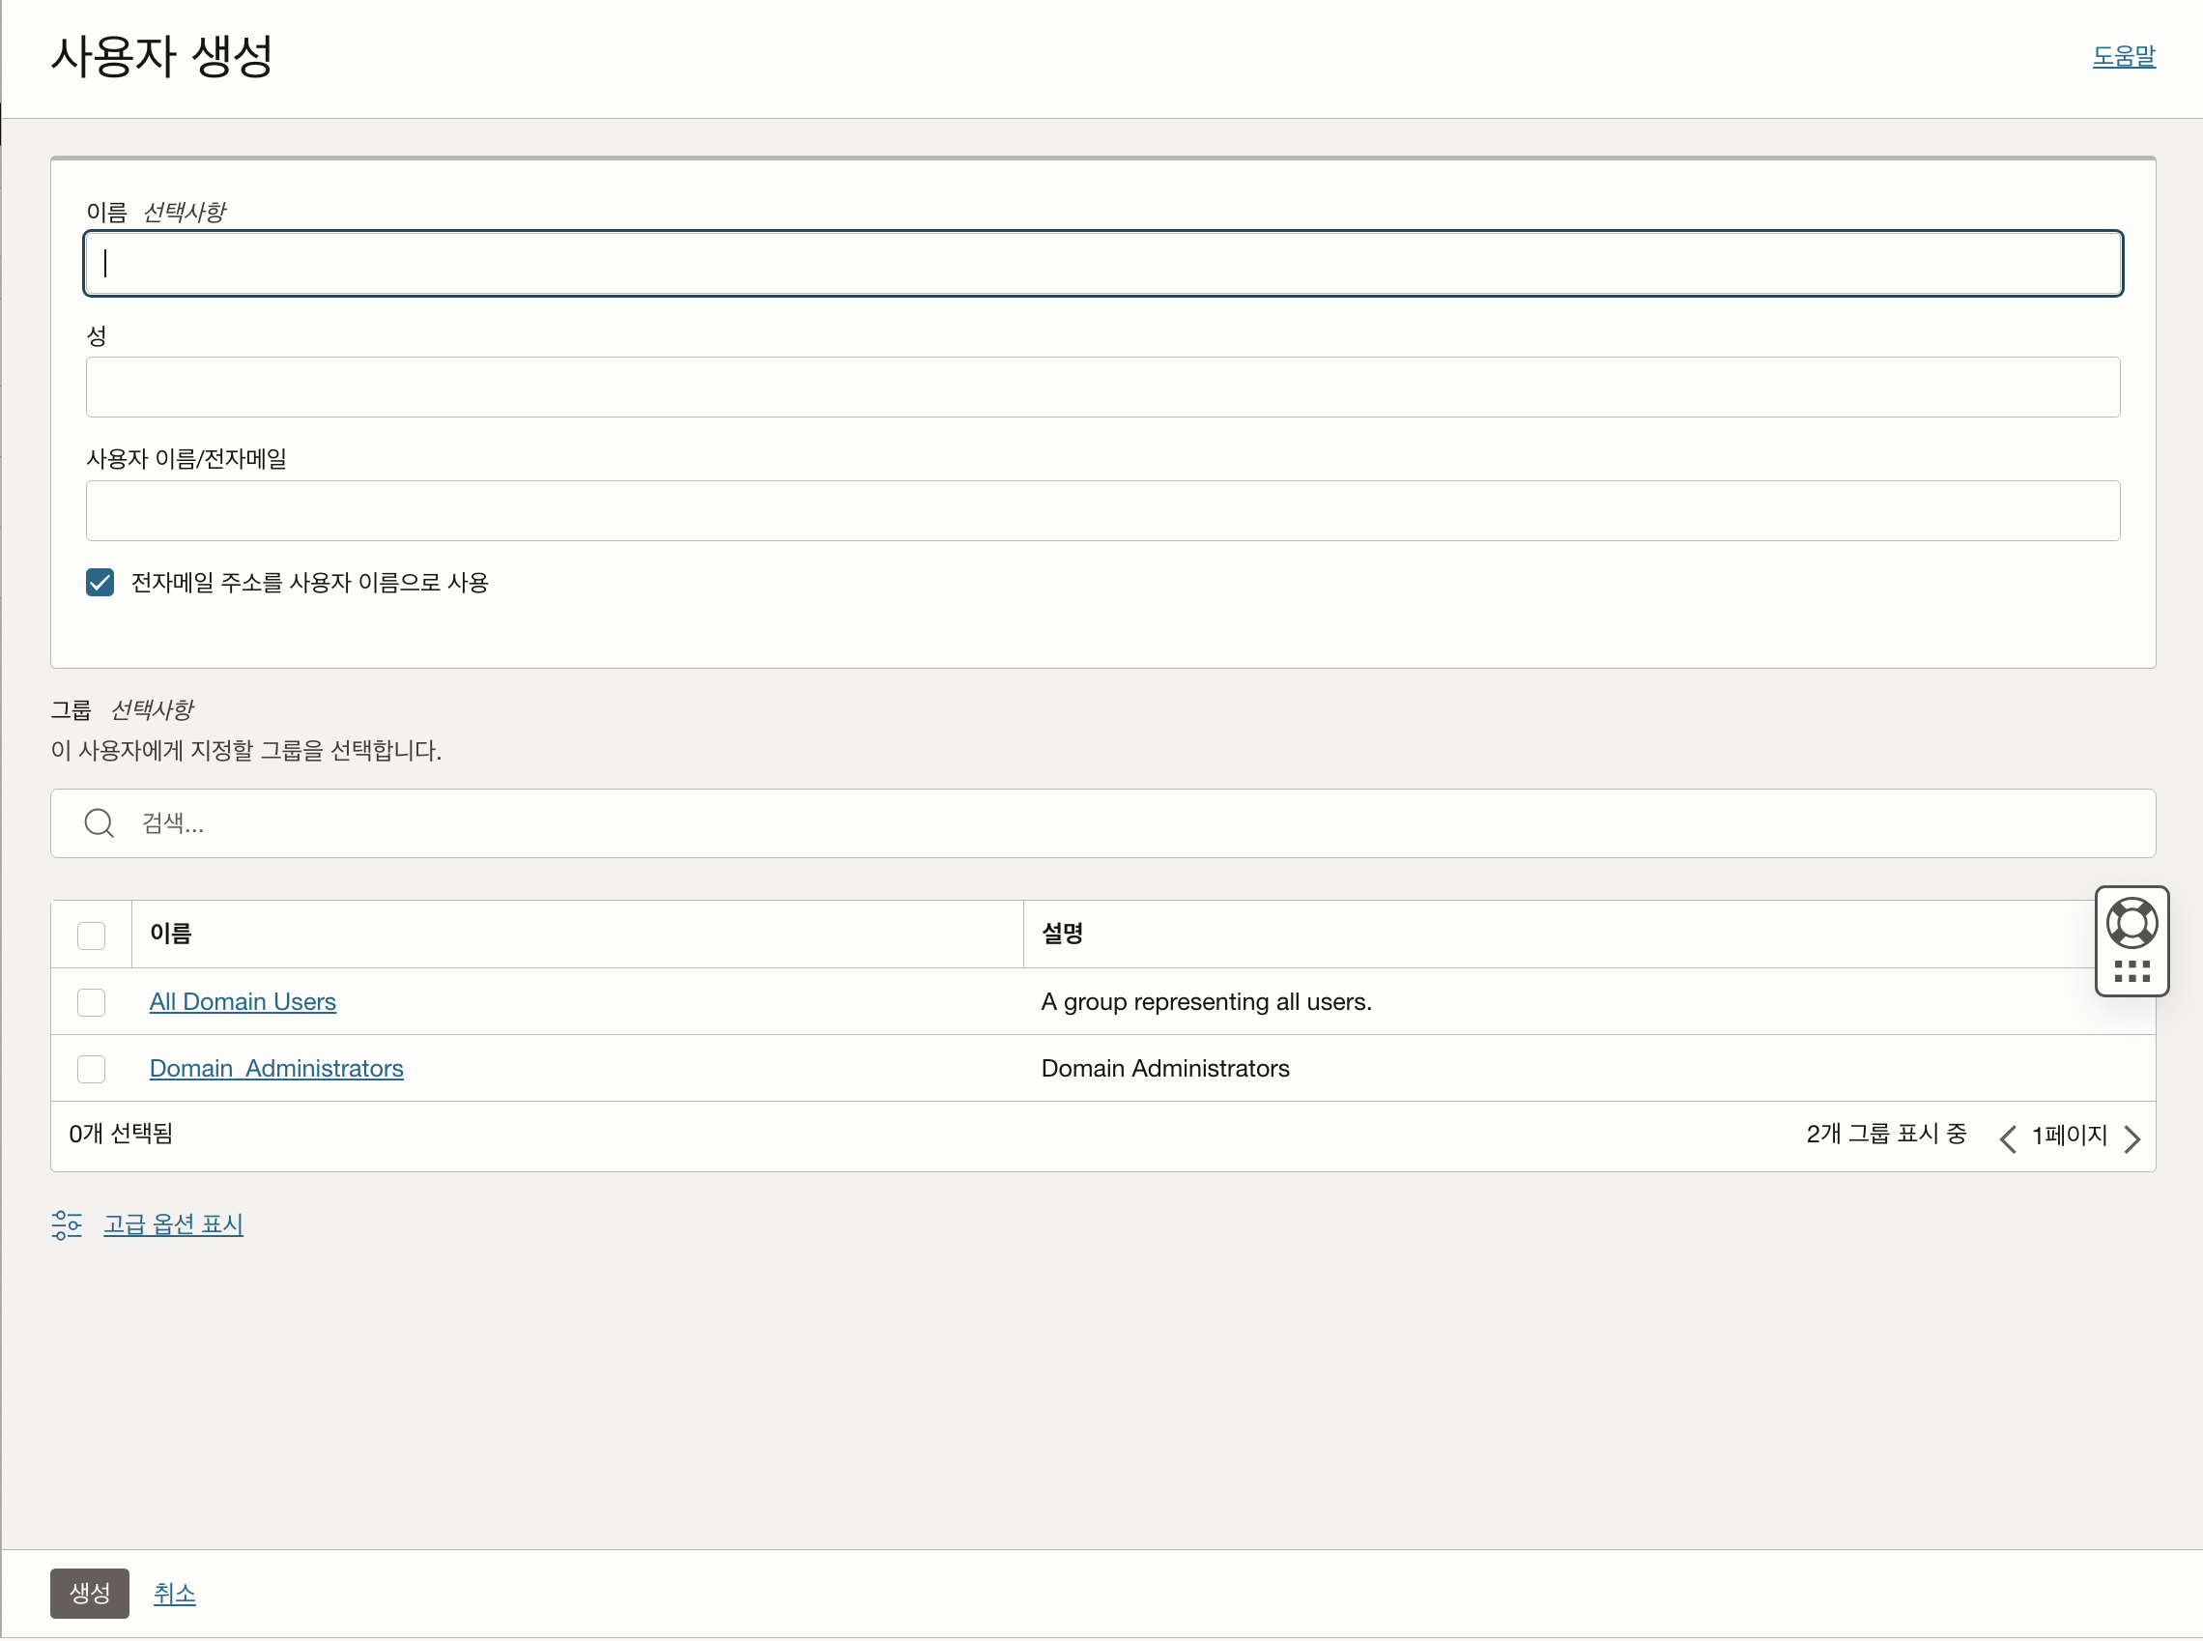Select all groups with header checkbox

pyautogui.click(x=92, y=936)
